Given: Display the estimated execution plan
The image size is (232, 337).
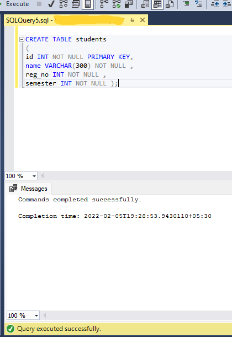Looking at the screenshot, I should coord(64,4).
